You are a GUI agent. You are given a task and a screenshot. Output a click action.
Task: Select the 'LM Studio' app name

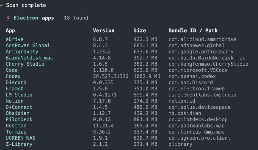click(19, 95)
